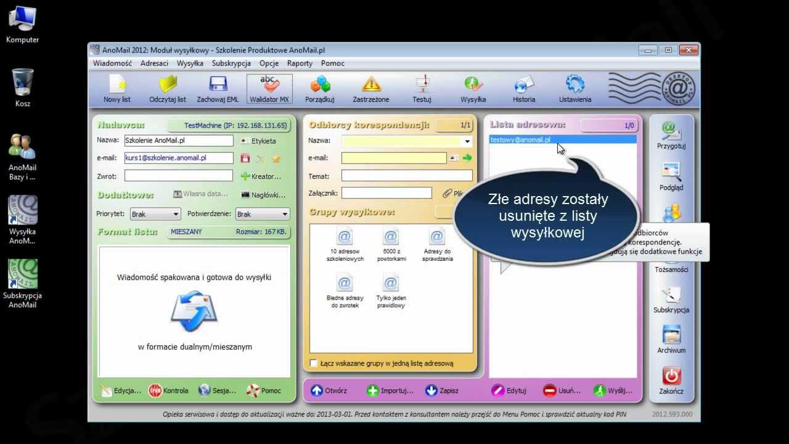Run the Walidator MX tool

[269, 89]
